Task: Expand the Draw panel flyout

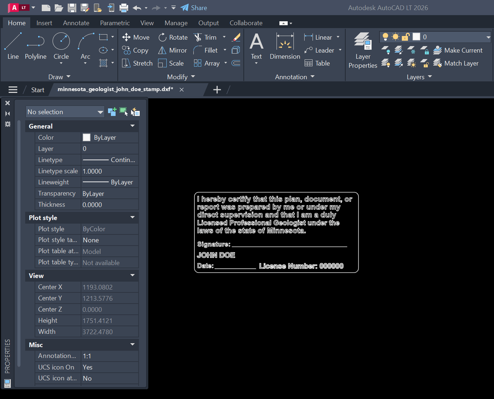Action: [59, 77]
